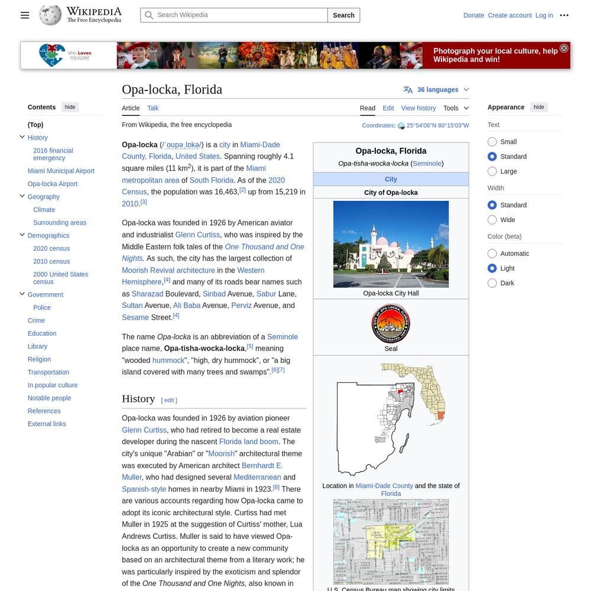Image resolution: width=591 pixels, height=591 pixels.
Task: Click Create account link
Action: [x=509, y=15]
